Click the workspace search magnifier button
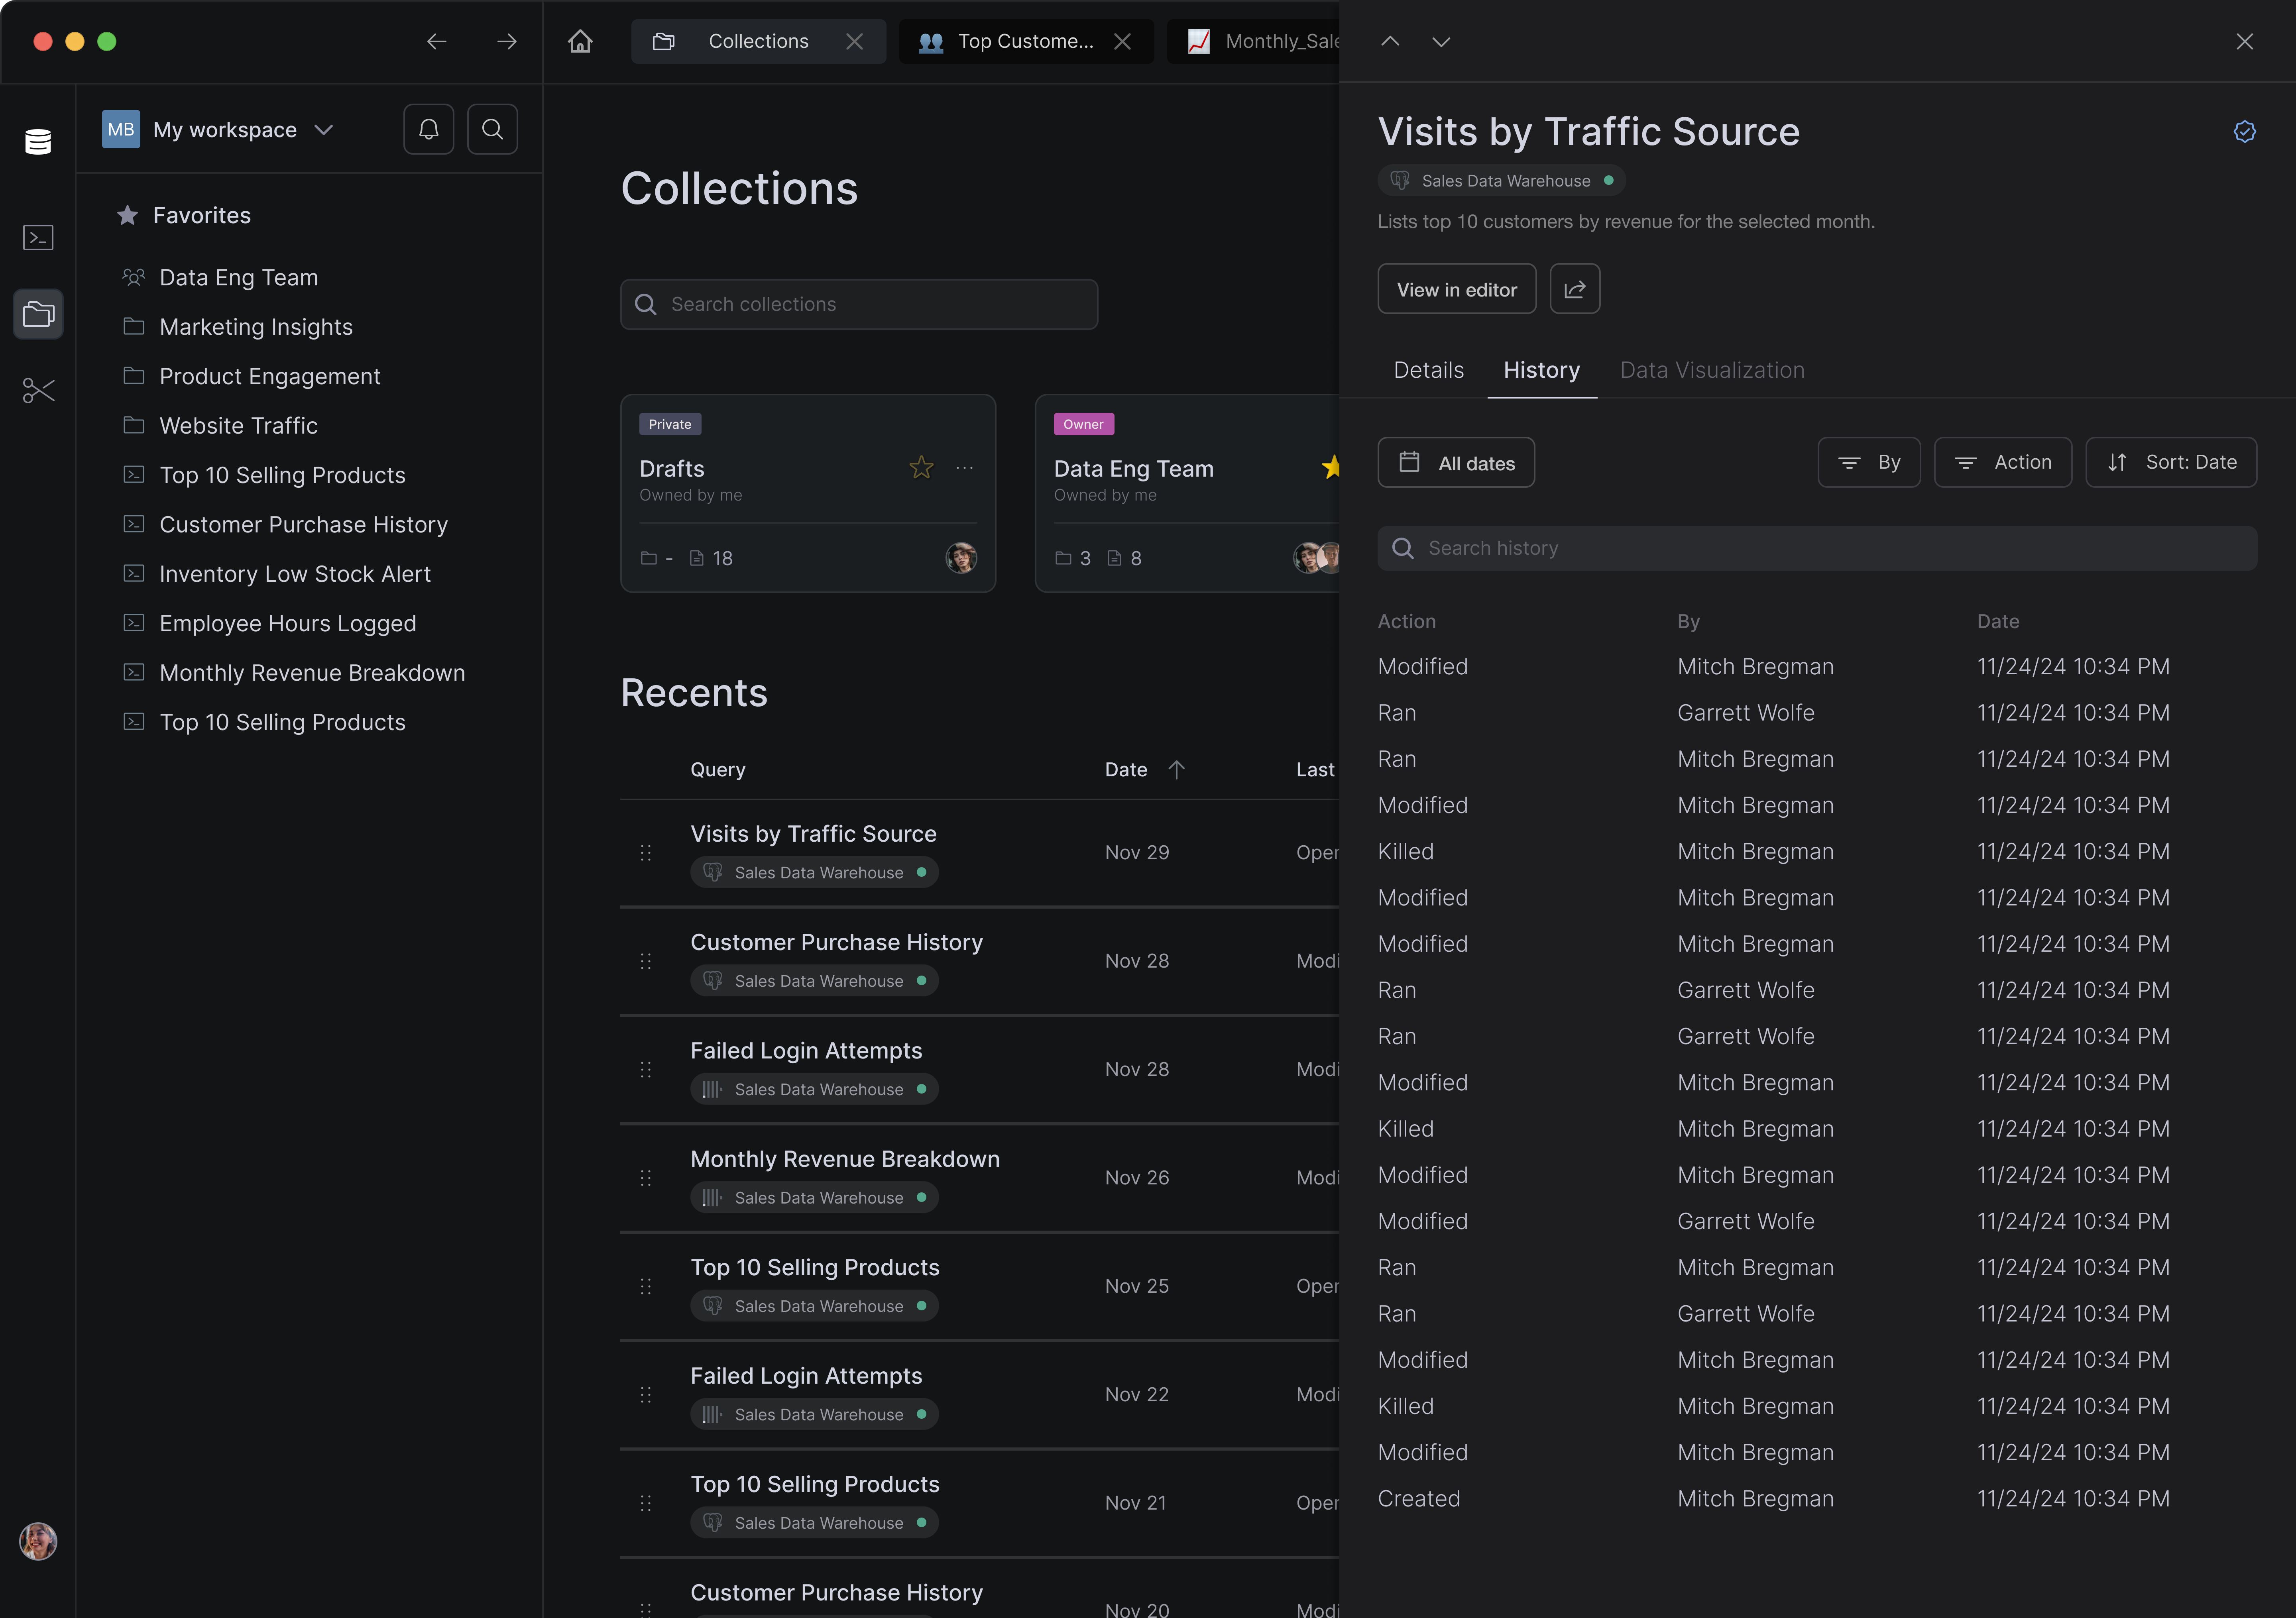This screenshot has height=1618, width=2296. point(492,129)
